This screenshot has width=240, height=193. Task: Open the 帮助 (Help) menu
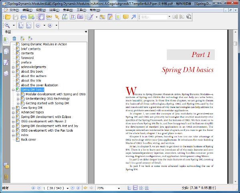coord(95,10)
